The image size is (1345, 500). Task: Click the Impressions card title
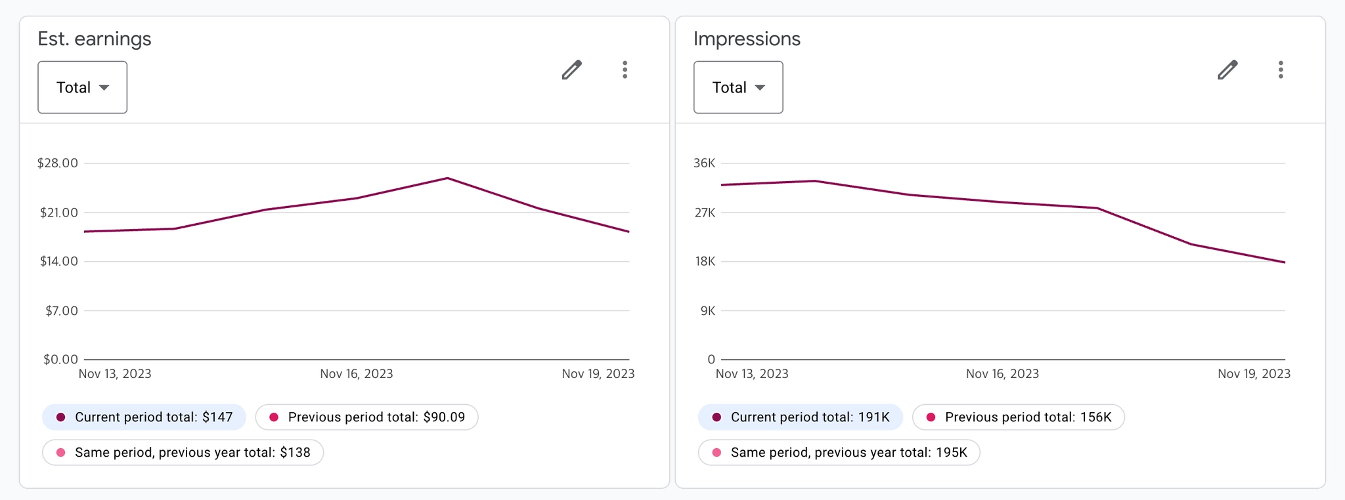coord(747,39)
